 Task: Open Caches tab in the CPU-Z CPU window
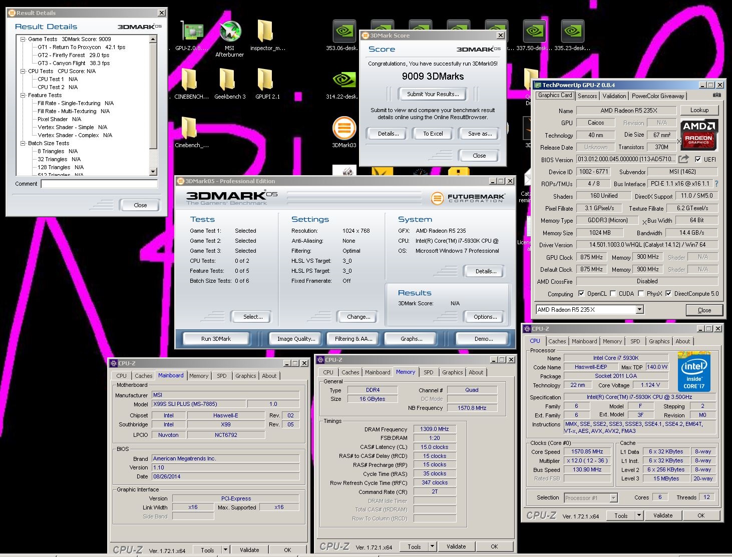pos(557,341)
